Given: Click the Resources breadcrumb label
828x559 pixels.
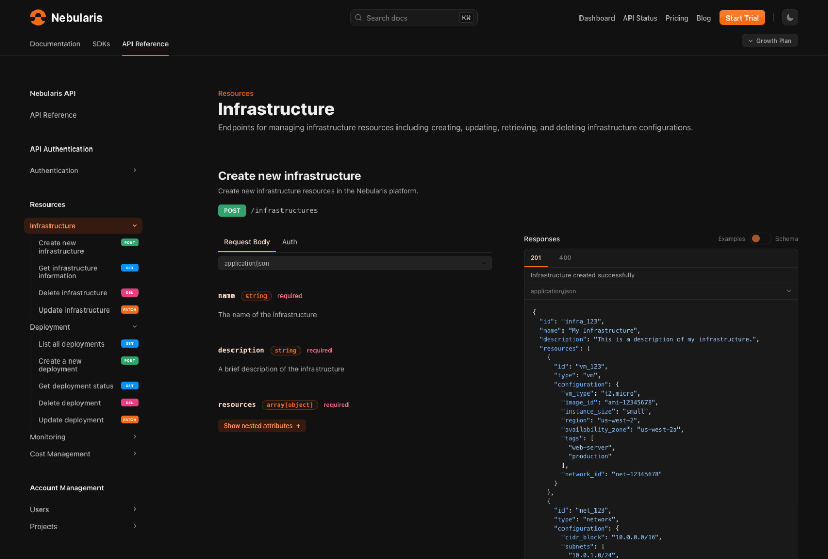Looking at the screenshot, I should pyautogui.click(x=236, y=93).
